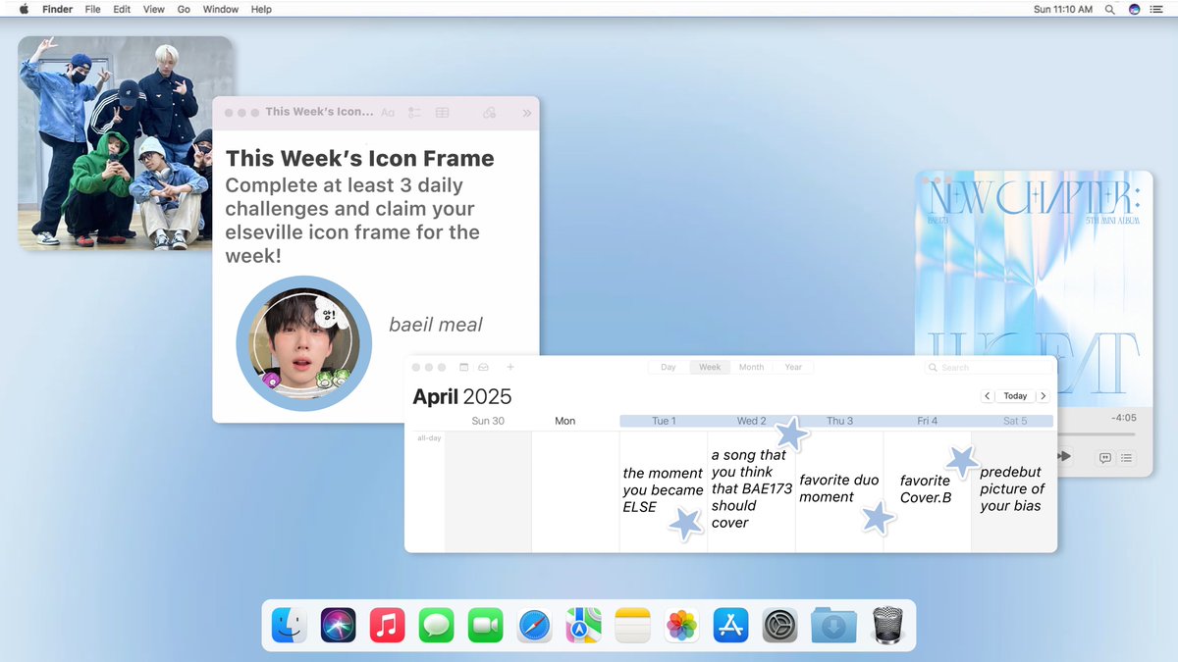Viewport: 1178px width, 662px height.
Task: Open the Music app in dock
Action: click(x=388, y=625)
